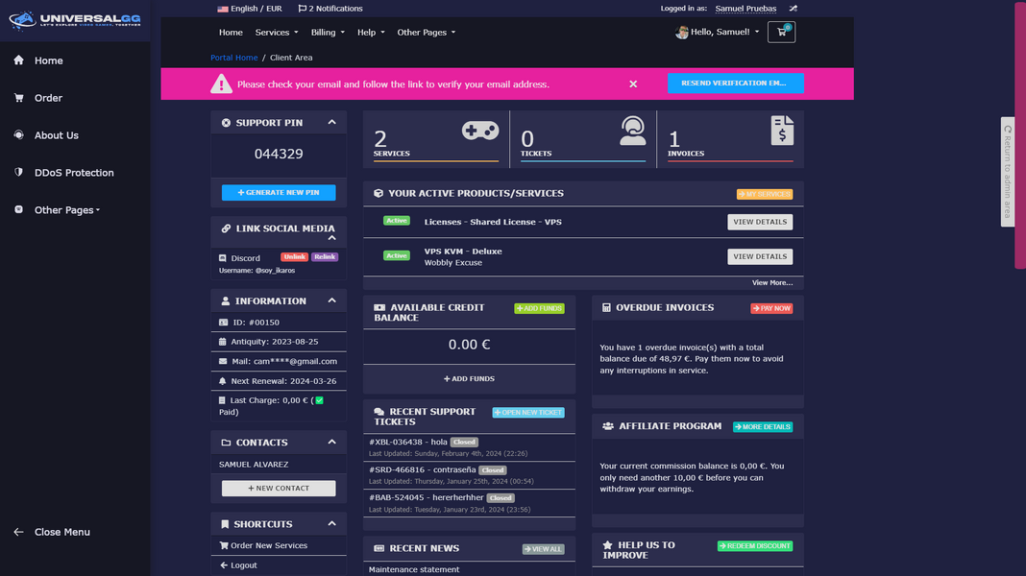Select Other Pages in the top navigation
This screenshot has width=1026, height=576.
pyautogui.click(x=425, y=32)
